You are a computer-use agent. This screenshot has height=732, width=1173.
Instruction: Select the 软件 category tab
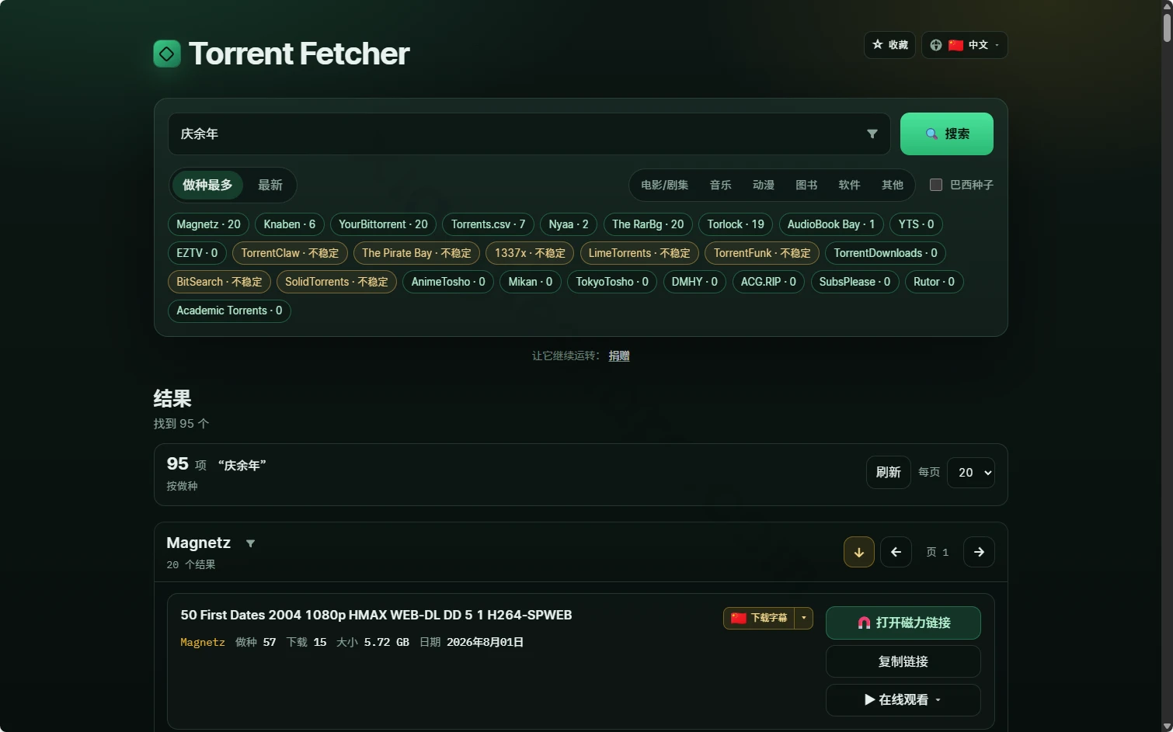[849, 185]
